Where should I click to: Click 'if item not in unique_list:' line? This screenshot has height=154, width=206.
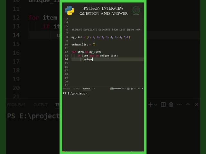click(98, 56)
